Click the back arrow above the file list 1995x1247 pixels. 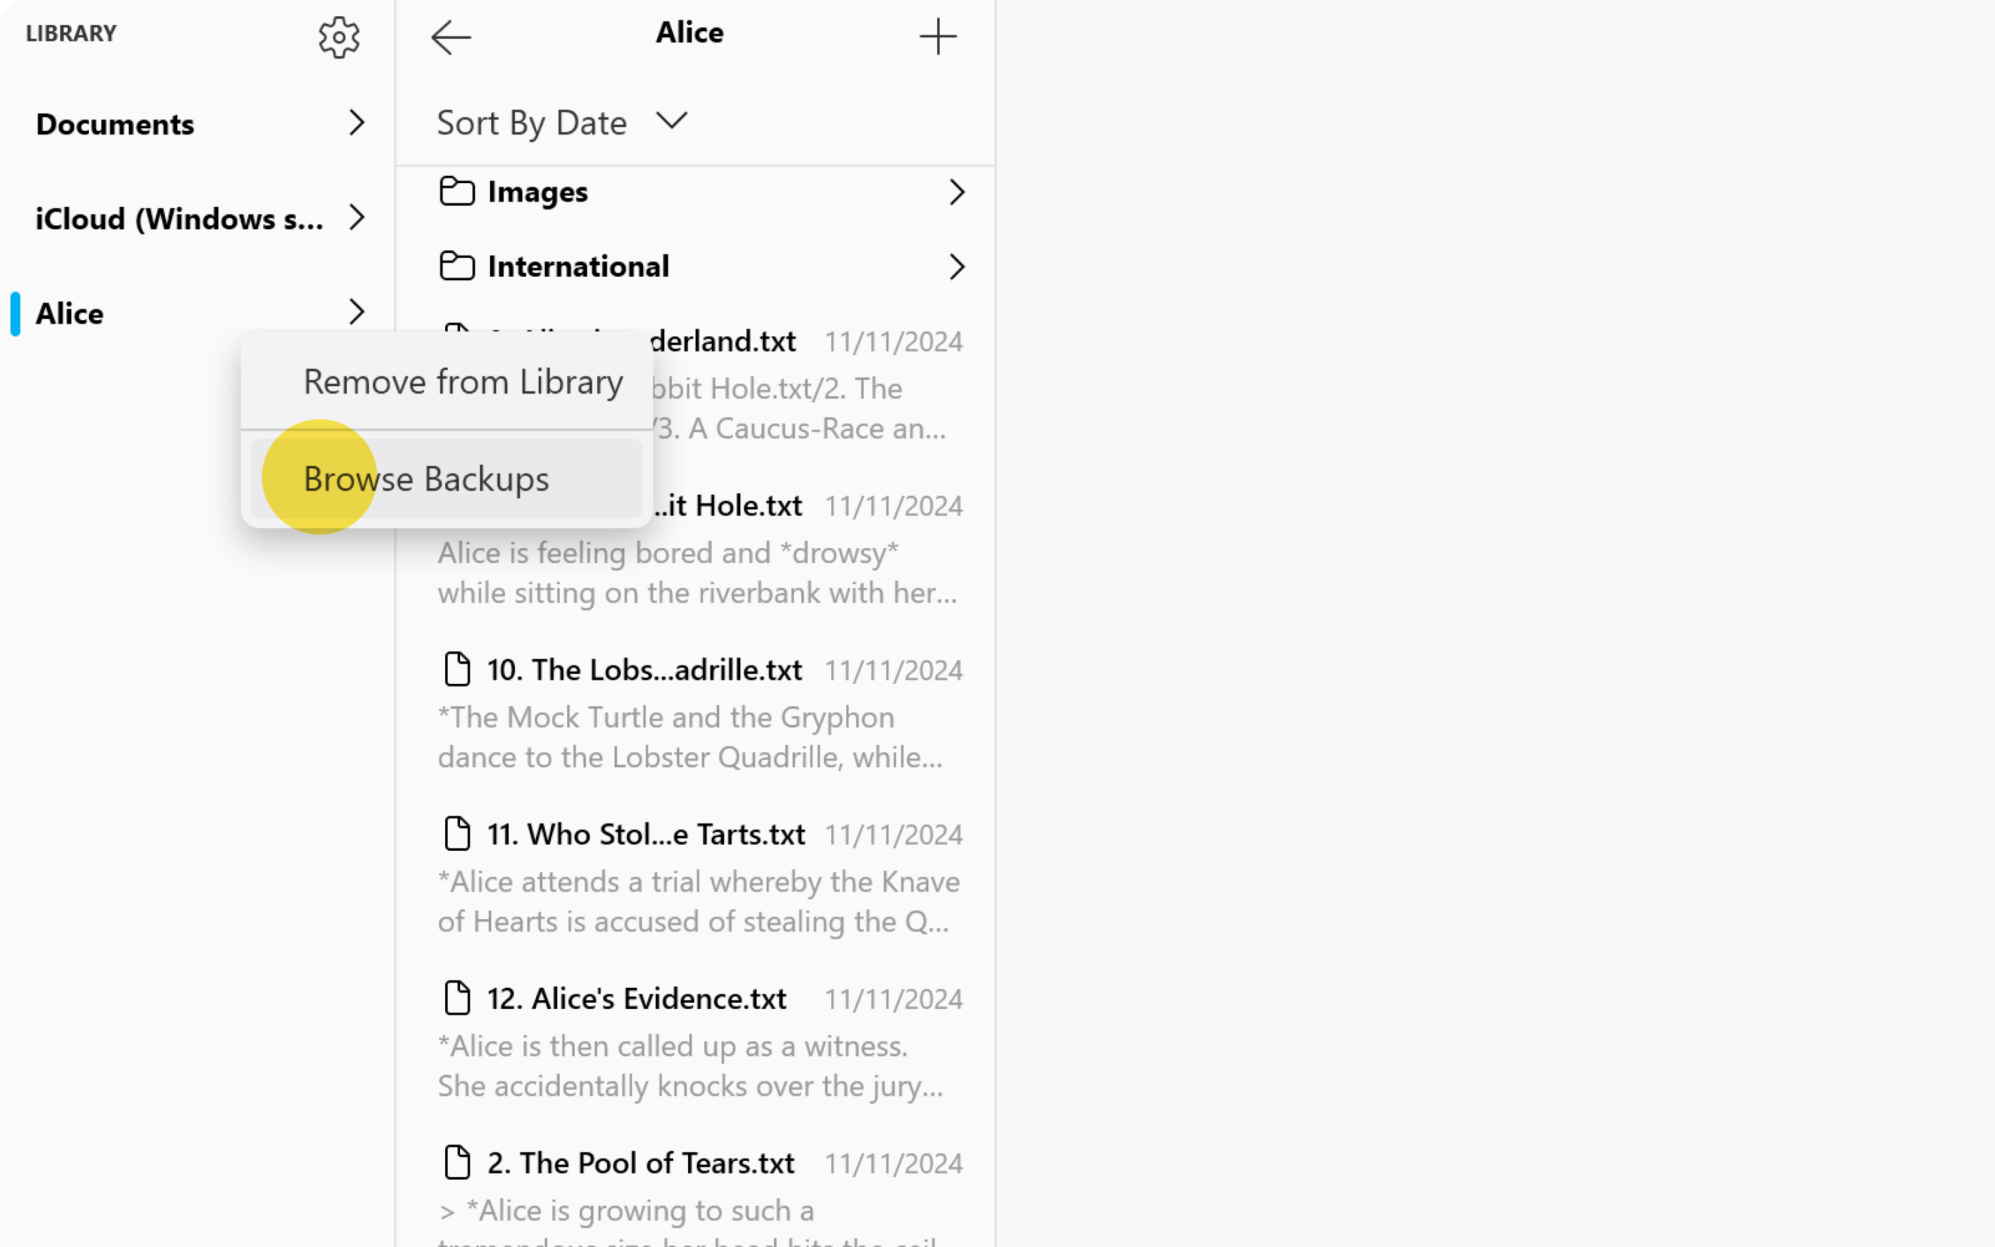[x=451, y=36]
